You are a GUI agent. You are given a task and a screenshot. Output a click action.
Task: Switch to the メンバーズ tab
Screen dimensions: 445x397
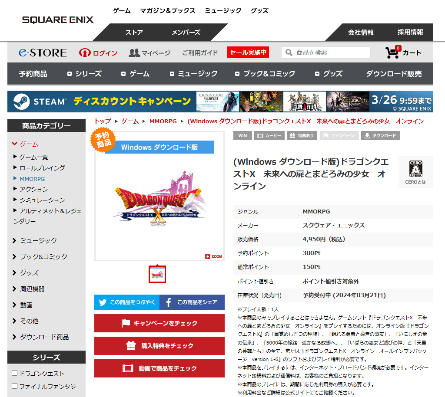pos(186,32)
